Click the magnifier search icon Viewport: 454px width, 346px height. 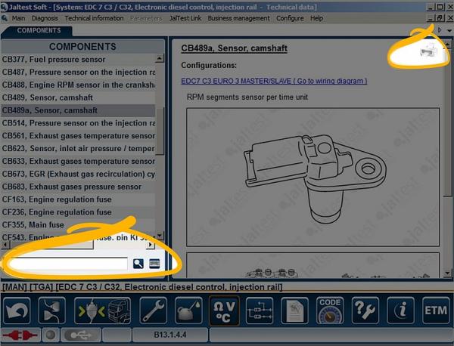point(138,264)
